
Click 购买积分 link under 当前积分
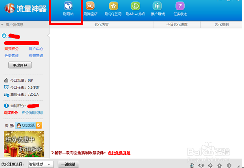pos(11,113)
